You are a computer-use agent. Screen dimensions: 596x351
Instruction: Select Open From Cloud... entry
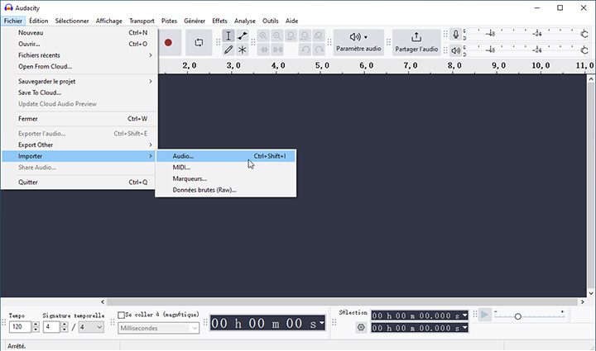(x=79, y=66)
